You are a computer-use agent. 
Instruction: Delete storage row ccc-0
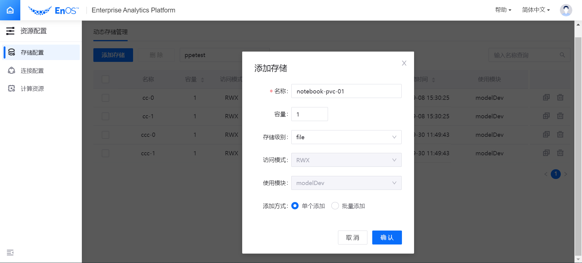point(560,134)
